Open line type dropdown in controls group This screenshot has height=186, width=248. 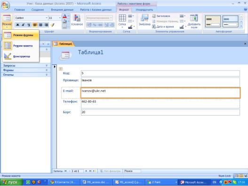(183, 21)
